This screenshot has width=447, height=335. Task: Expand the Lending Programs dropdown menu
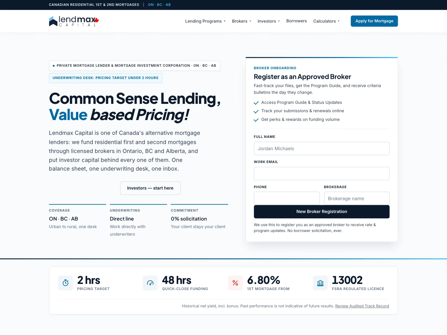pyautogui.click(x=205, y=21)
